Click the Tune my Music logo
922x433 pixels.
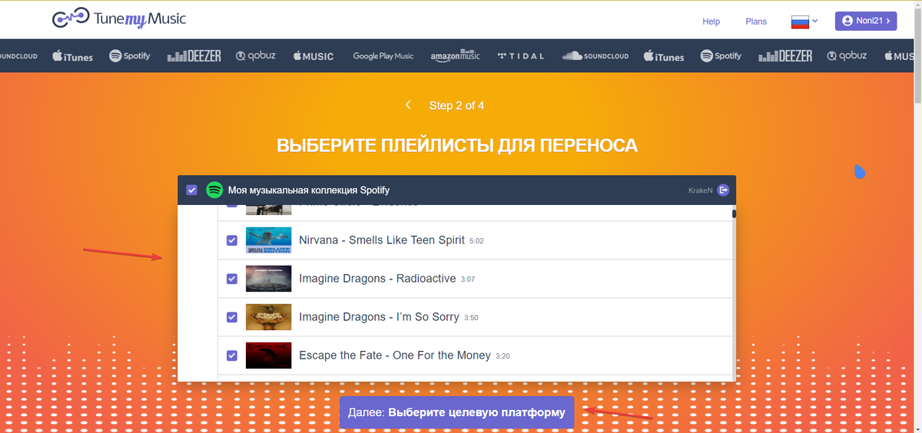point(119,19)
